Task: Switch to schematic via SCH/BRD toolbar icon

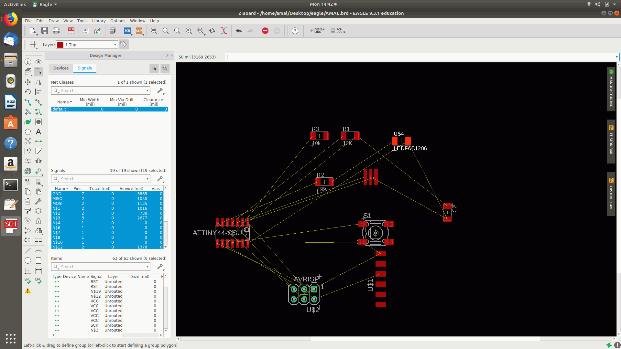Action: point(71,31)
